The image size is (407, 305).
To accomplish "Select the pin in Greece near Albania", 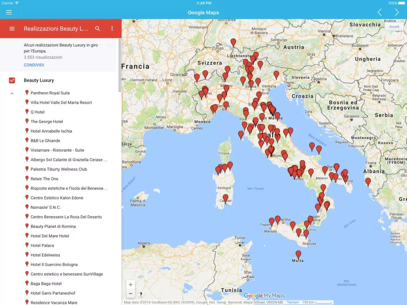I will (368, 182).
